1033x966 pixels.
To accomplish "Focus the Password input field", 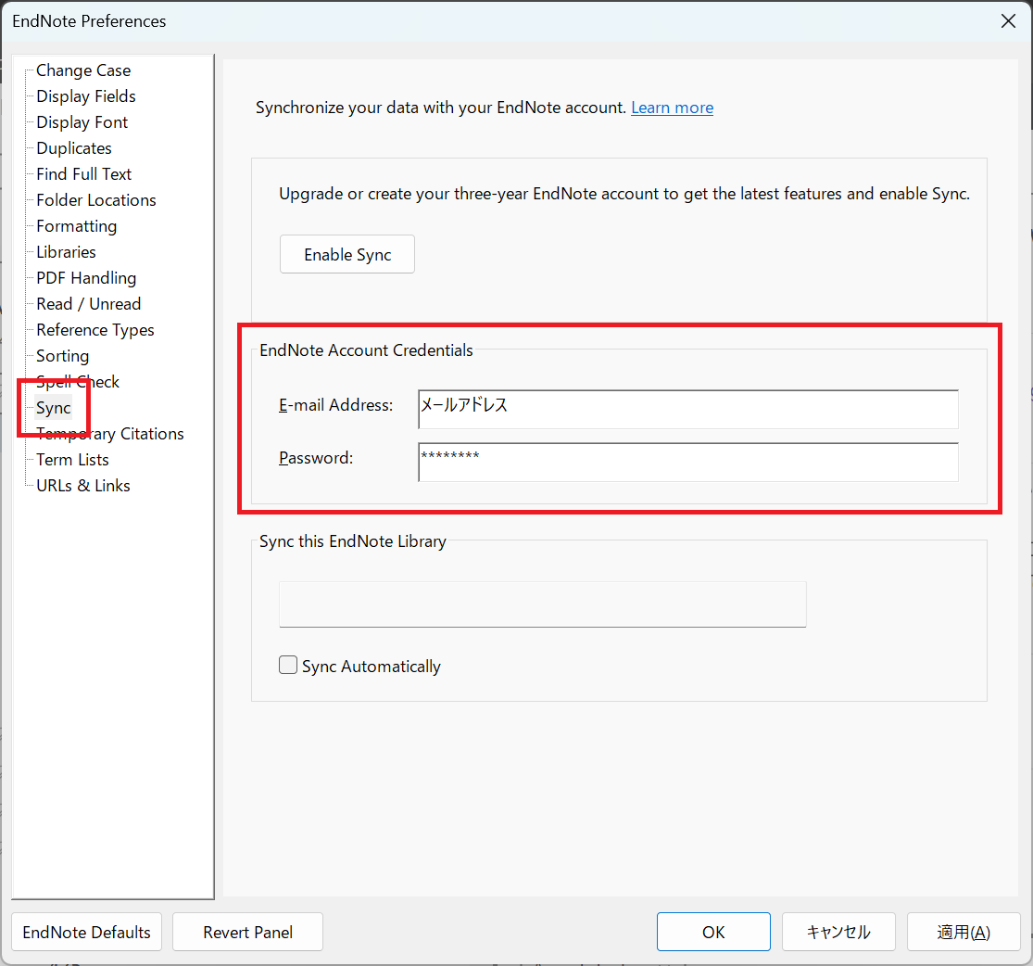I will click(x=687, y=462).
